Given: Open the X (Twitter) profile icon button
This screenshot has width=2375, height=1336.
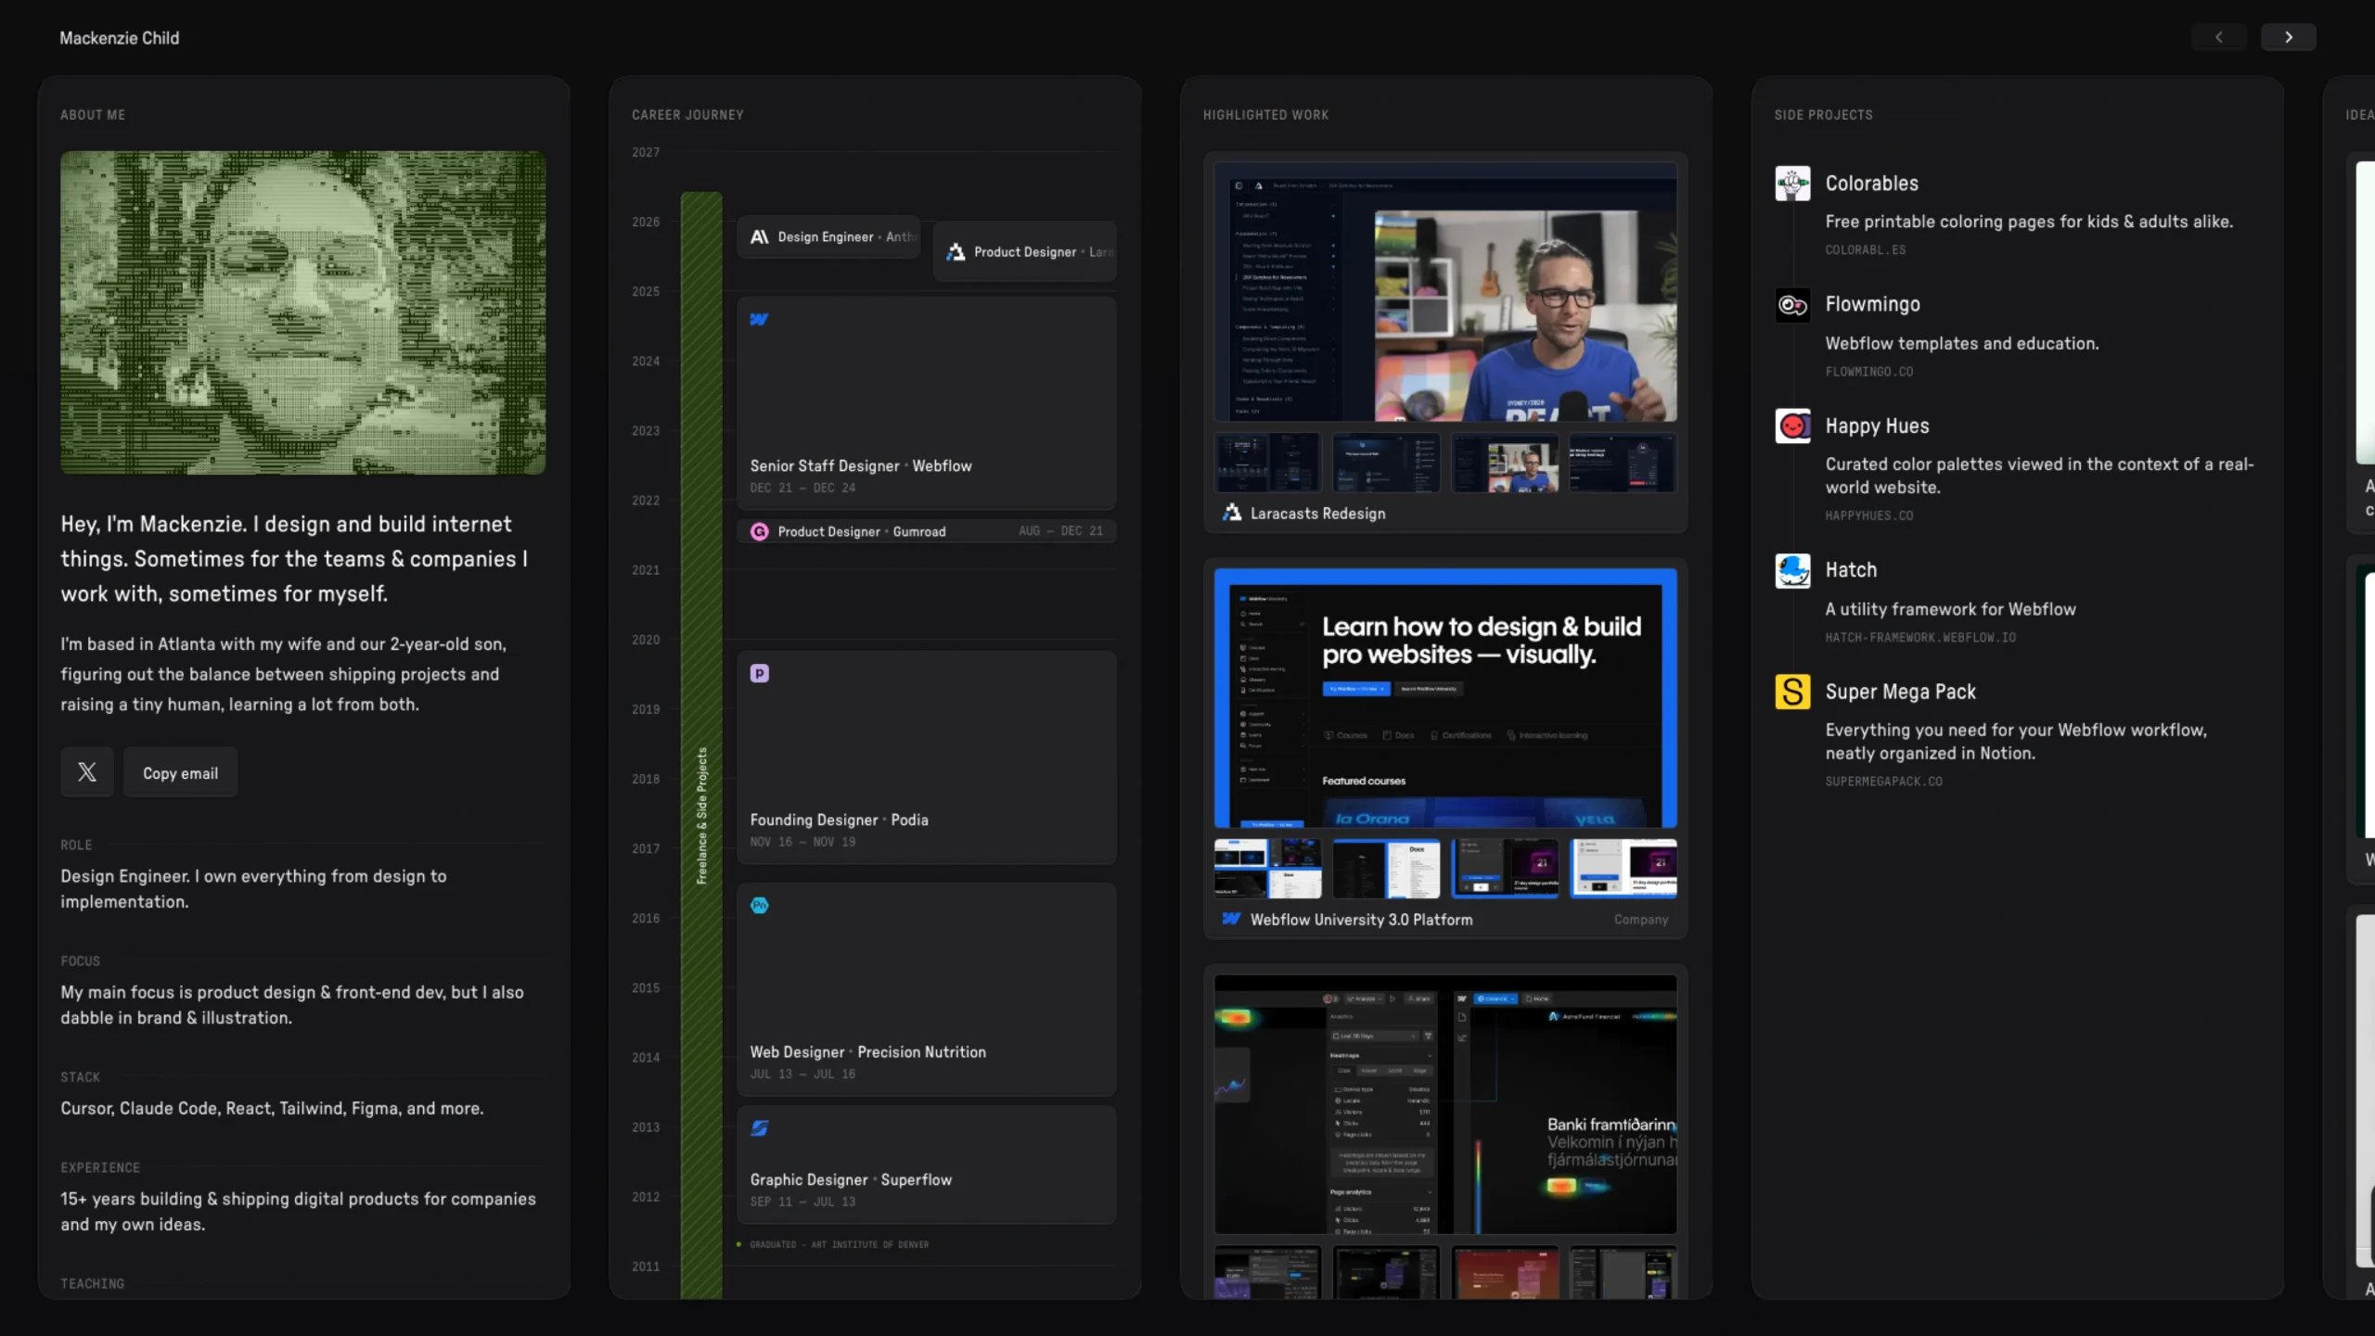Looking at the screenshot, I should point(87,771).
